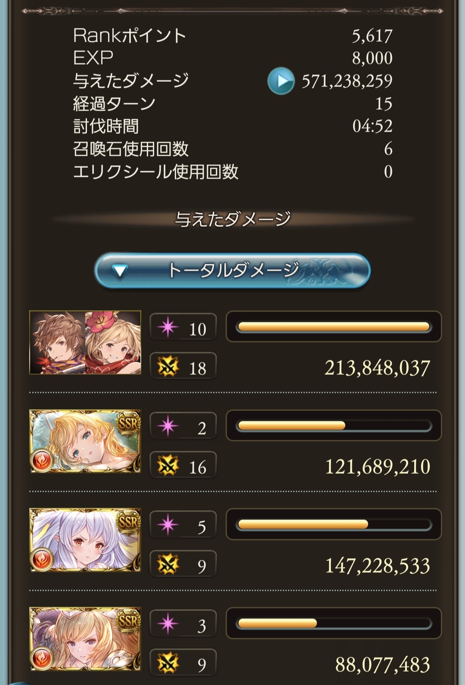This screenshot has height=685, width=465.
Task: Click the 121,689,210 damage value
Action: [x=378, y=467]
